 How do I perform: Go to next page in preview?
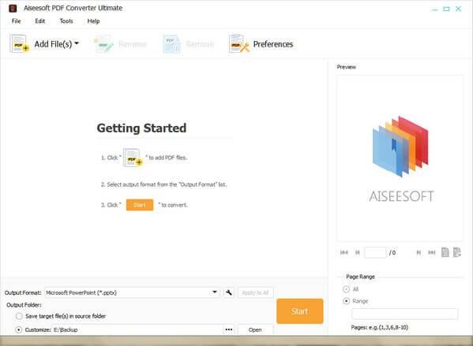(419, 252)
